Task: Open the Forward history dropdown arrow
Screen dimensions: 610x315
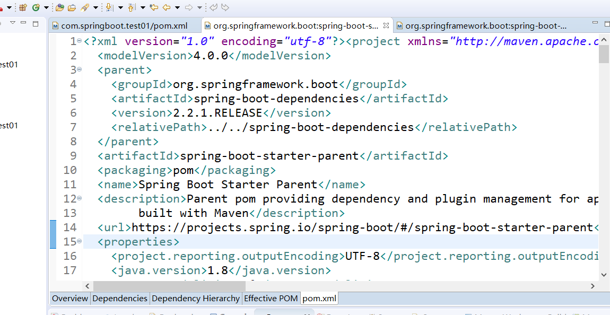Action: [x=199, y=7]
